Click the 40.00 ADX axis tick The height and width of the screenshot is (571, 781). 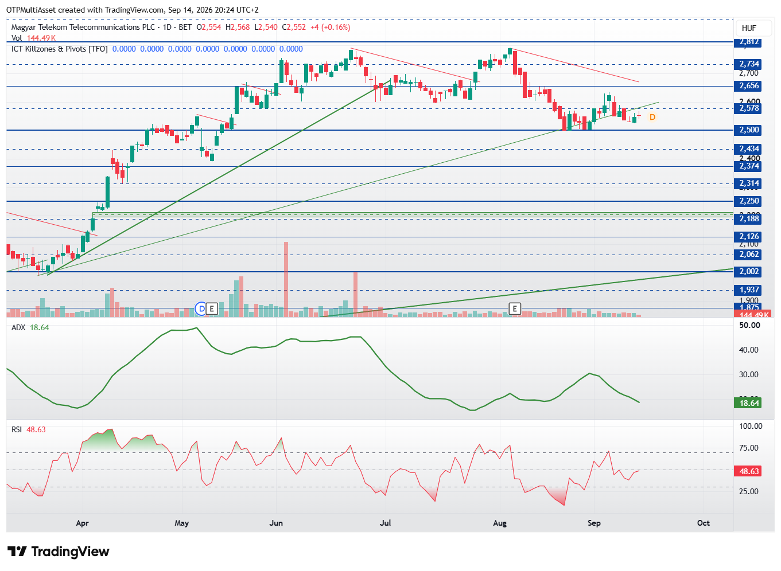[x=749, y=350]
